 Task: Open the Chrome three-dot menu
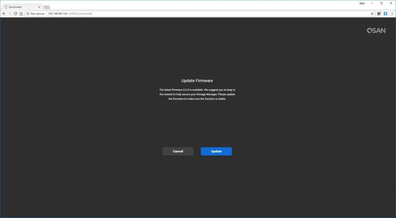pyautogui.click(x=392, y=13)
